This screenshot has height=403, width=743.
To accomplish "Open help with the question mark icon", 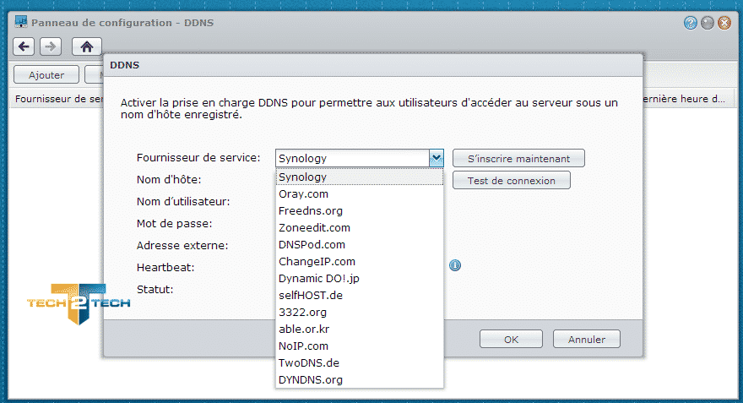I will (691, 23).
